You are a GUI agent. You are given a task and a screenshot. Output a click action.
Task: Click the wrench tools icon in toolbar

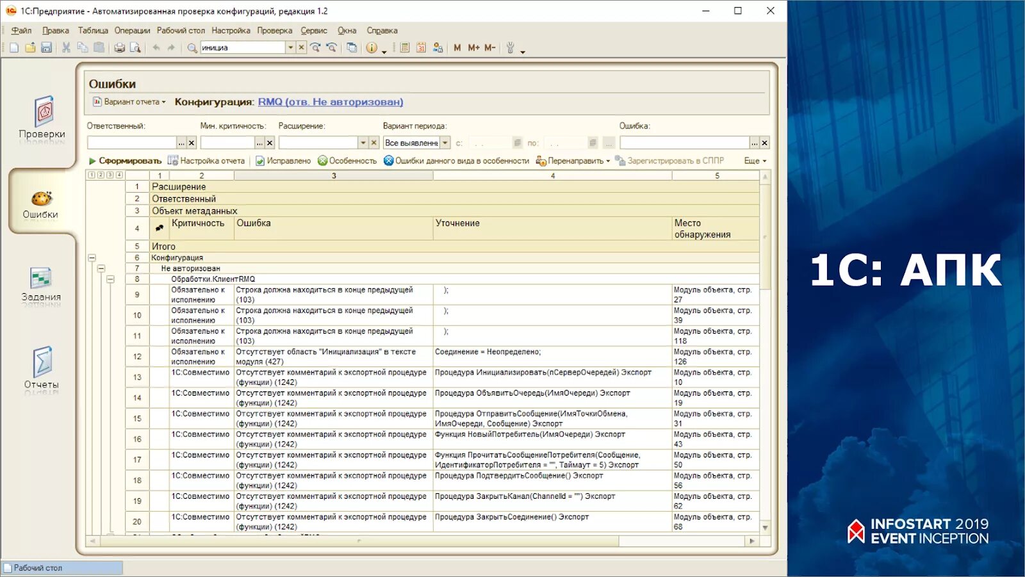(511, 47)
